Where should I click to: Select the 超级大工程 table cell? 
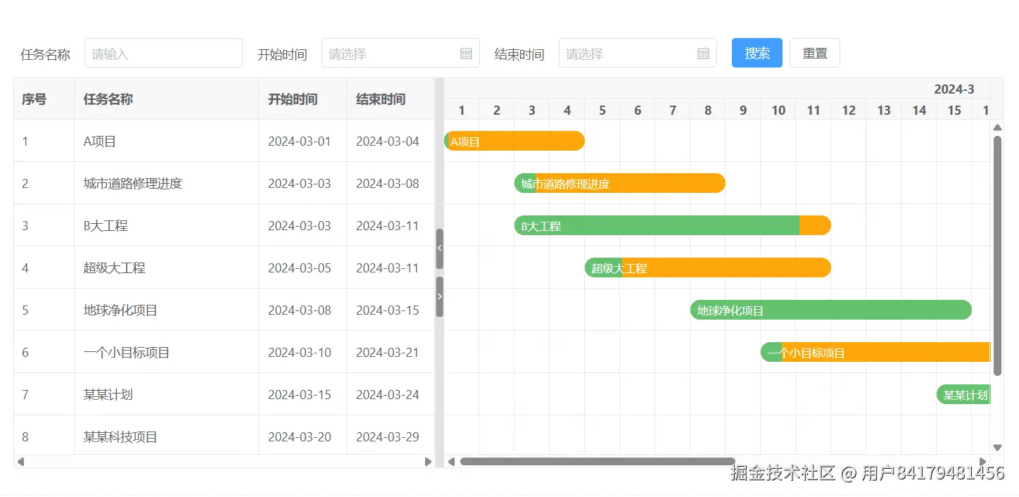pos(167,268)
